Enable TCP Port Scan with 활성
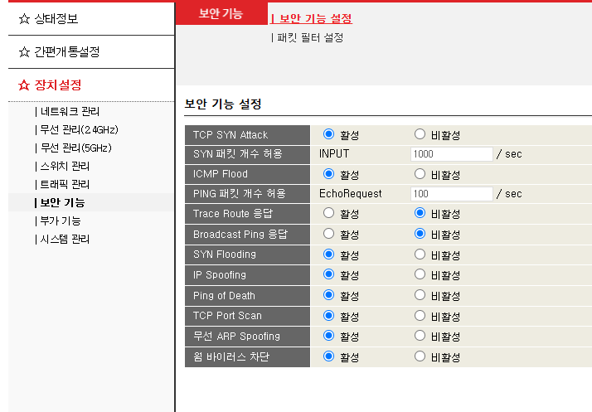The image size is (592, 412). 328,316
